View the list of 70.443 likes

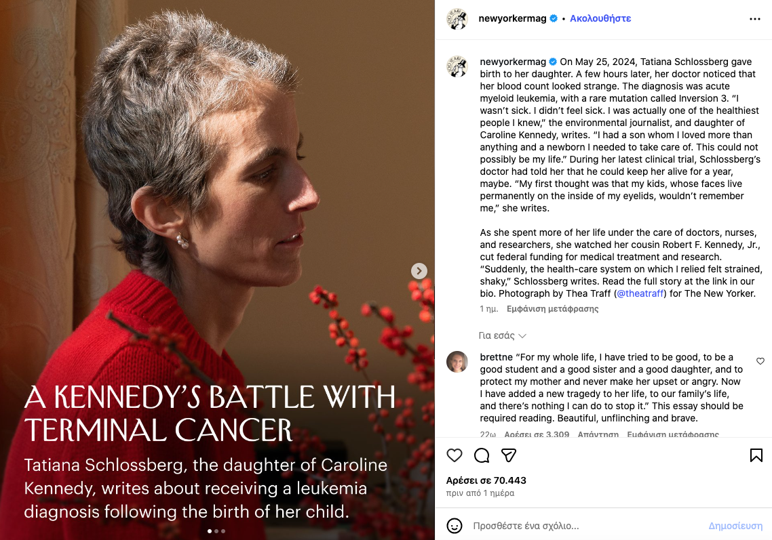coord(486,480)
